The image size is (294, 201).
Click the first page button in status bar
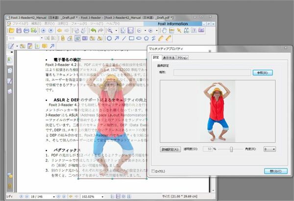[x=22, y=197]
